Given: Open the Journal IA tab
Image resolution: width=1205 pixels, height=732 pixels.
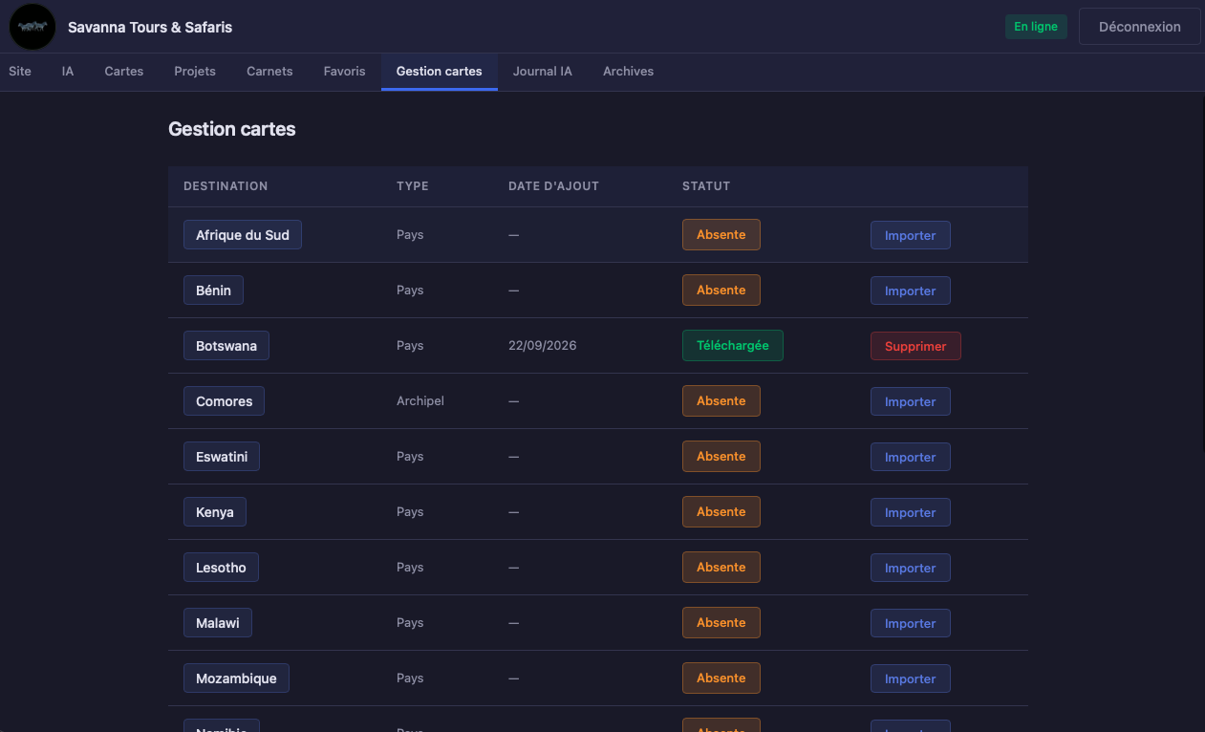Looking at the screenshot, I should point(543,72).
